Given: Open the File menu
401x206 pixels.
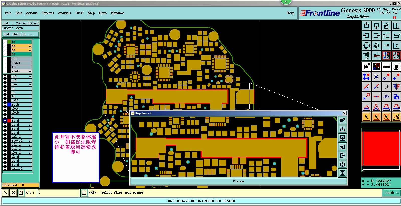Looking at the screenshot, I should [x=8, y=13].
